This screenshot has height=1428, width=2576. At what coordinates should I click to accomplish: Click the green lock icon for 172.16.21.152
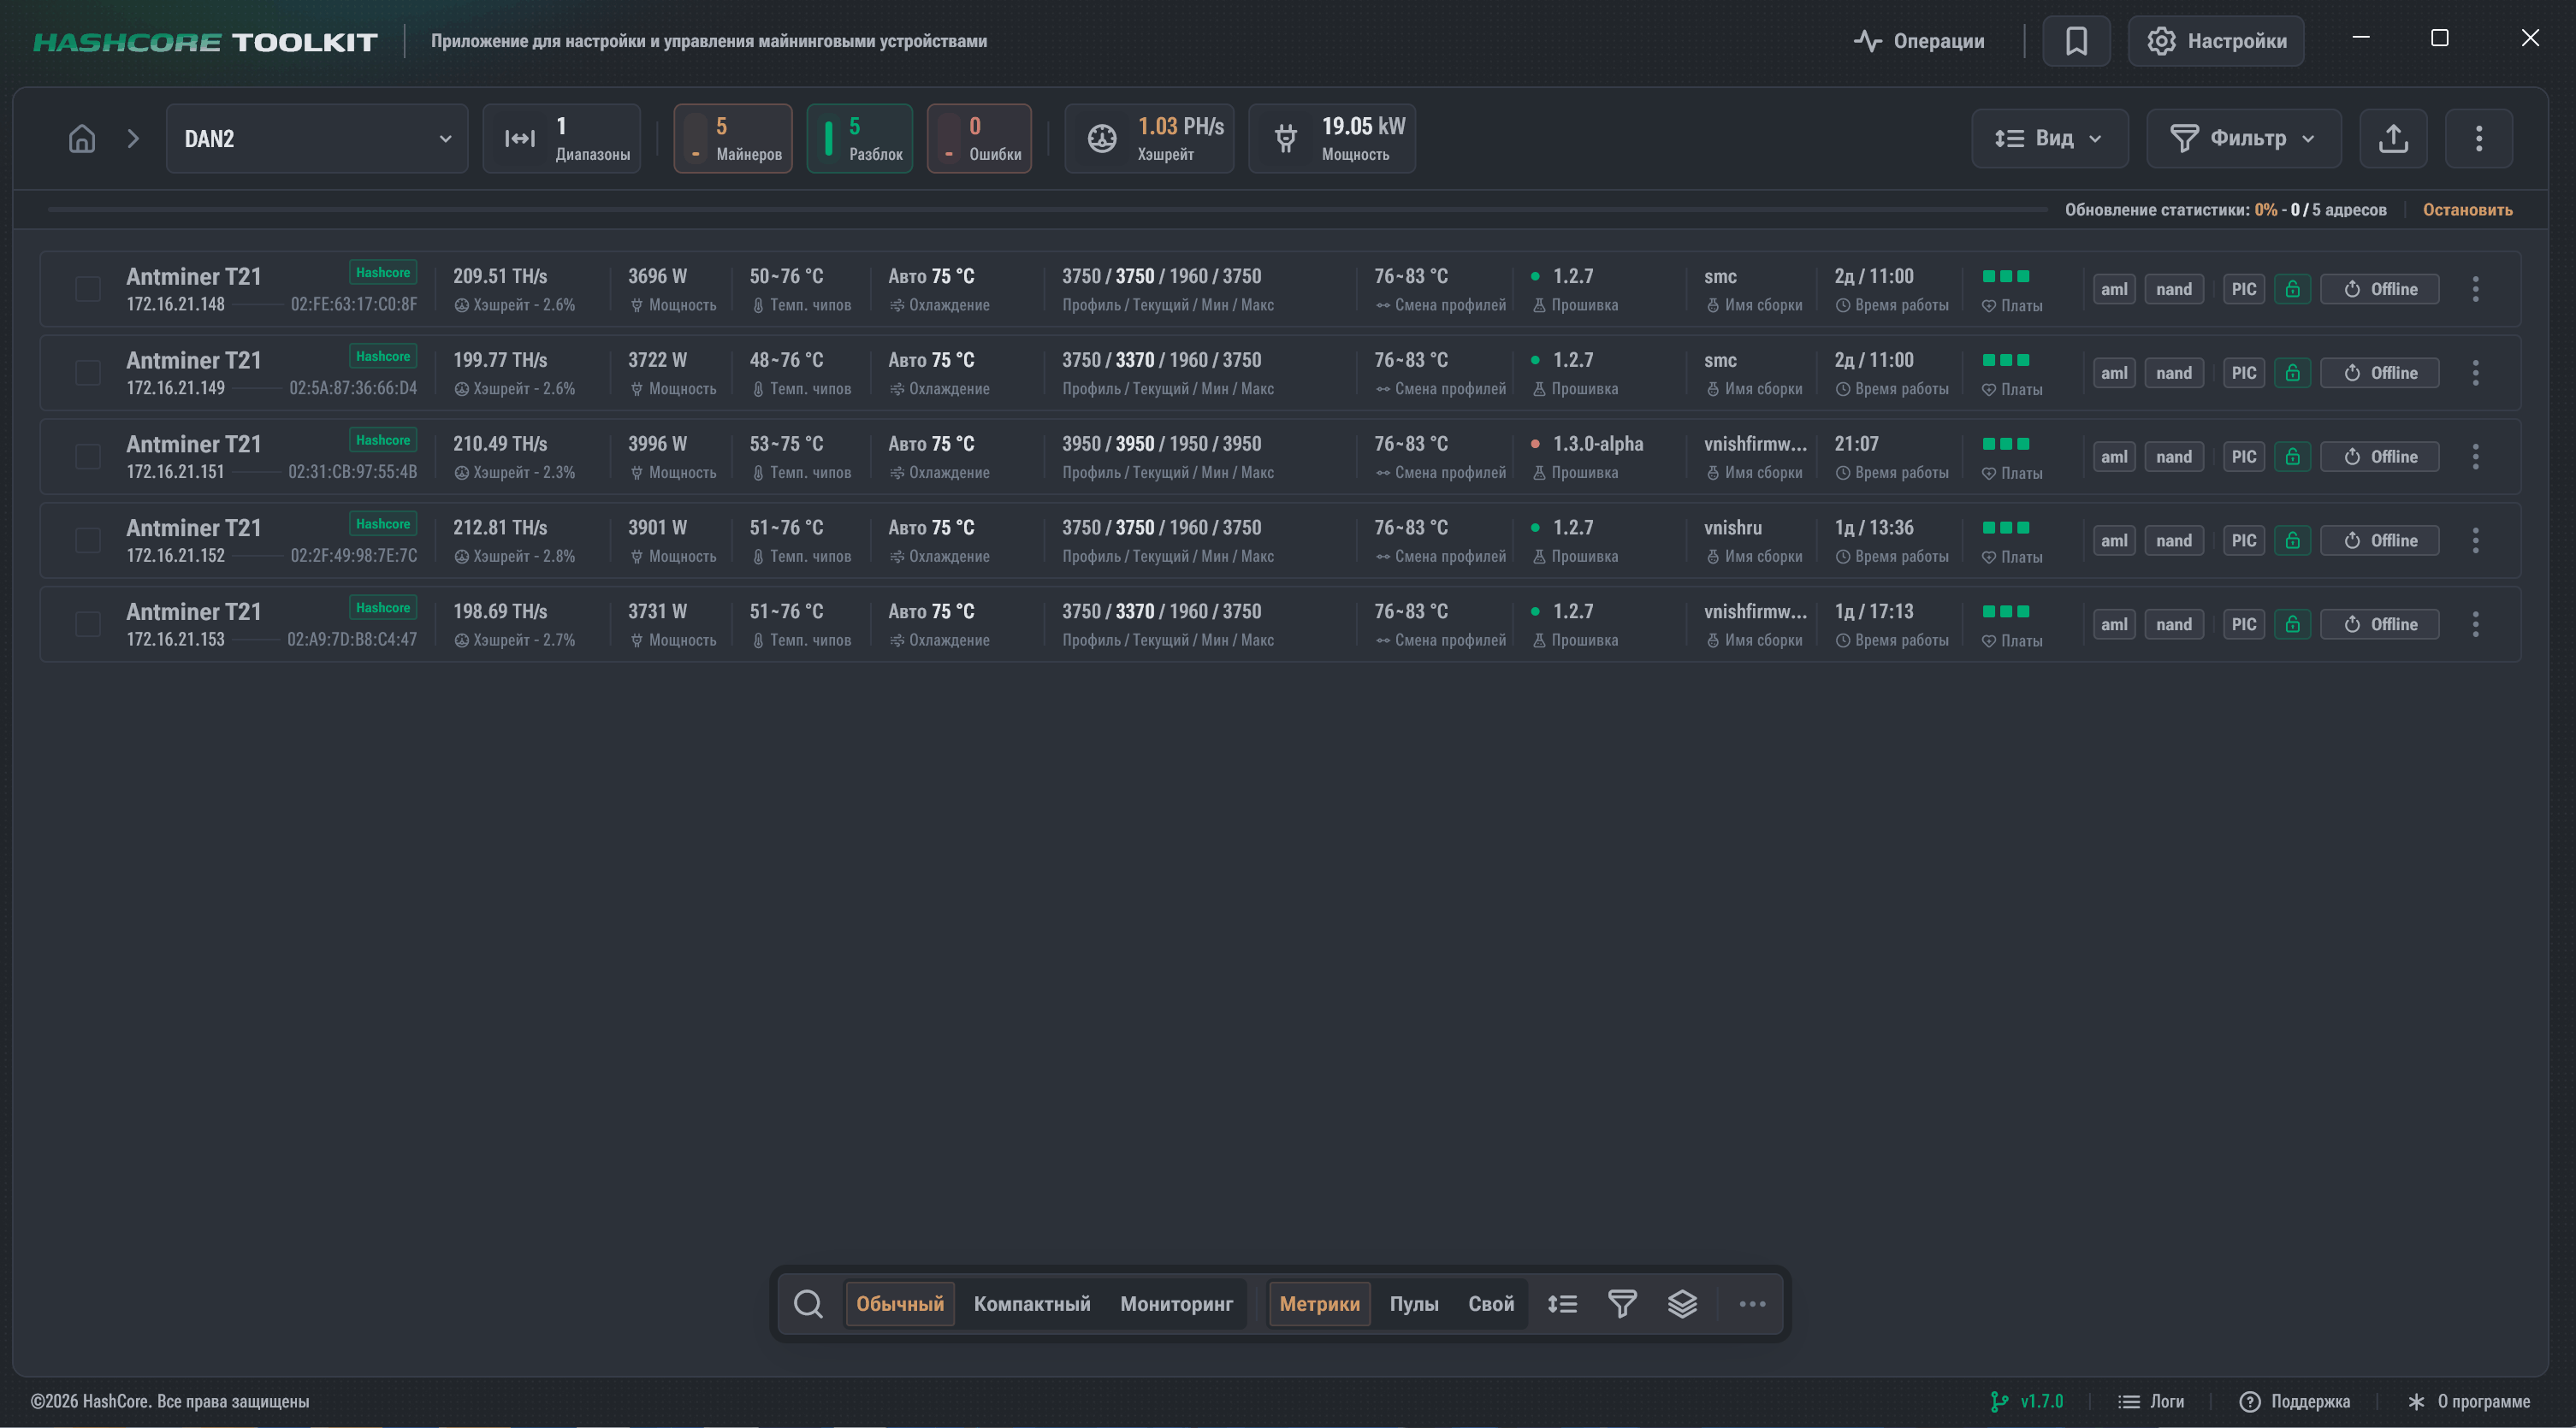pyautogui.click(x=2292, y=540)
